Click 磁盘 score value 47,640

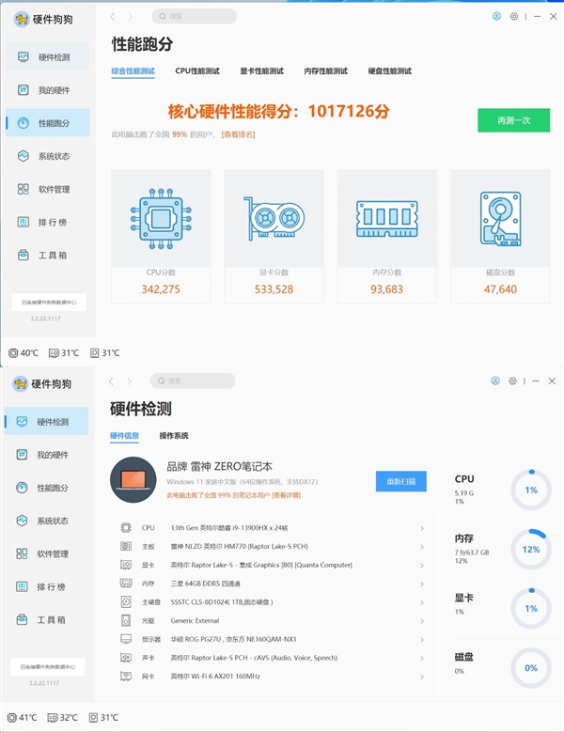point(500,289)
